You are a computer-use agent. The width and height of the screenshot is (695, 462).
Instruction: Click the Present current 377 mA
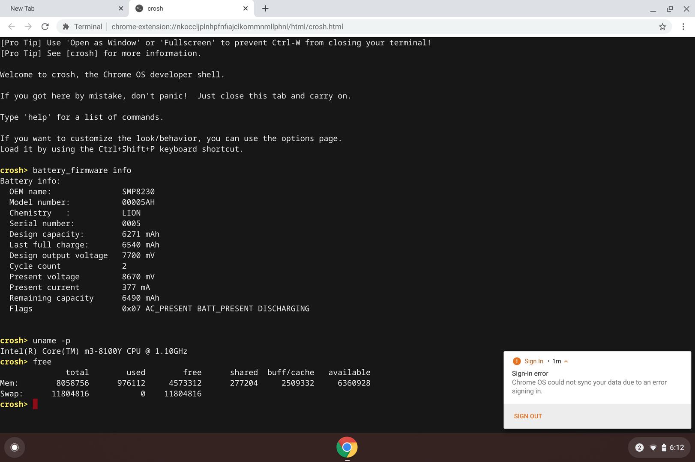(136, 287)
